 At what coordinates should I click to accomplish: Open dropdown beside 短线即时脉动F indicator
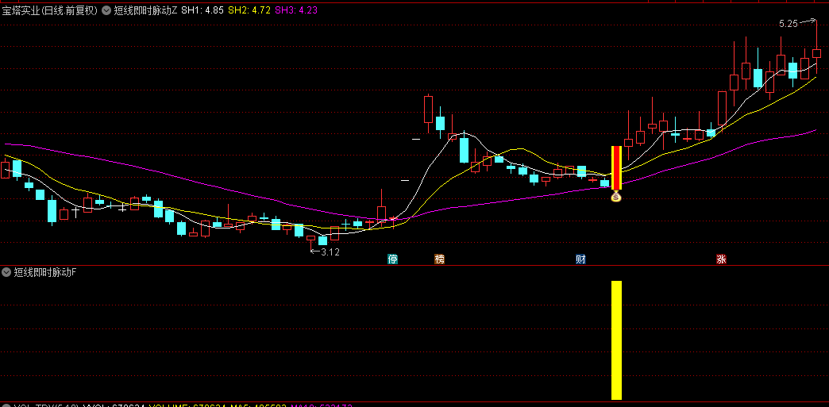point(6,272)
